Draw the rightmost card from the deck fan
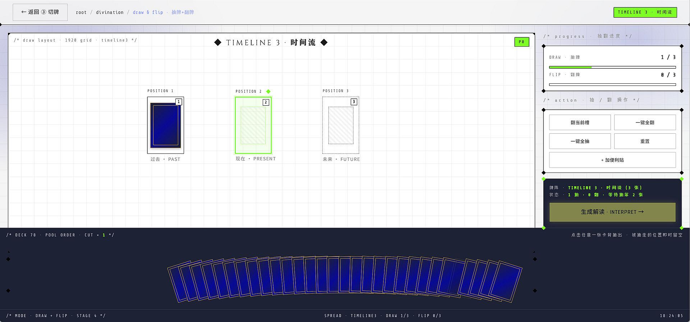The image size is (690, 322). 506,281
